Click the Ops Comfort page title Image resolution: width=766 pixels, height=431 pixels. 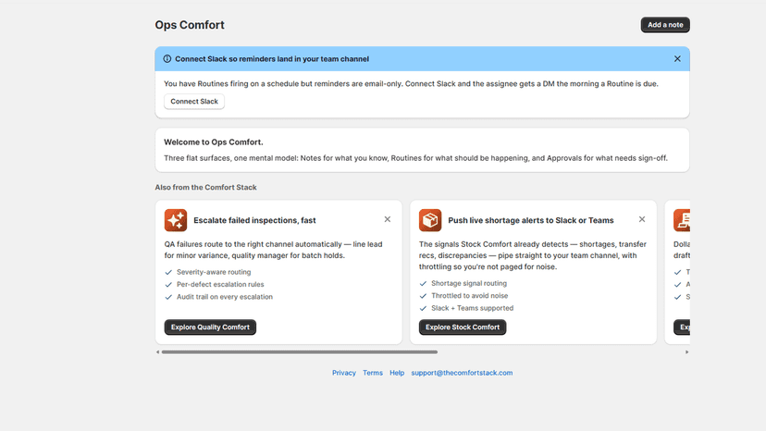[x=190, y=25]
